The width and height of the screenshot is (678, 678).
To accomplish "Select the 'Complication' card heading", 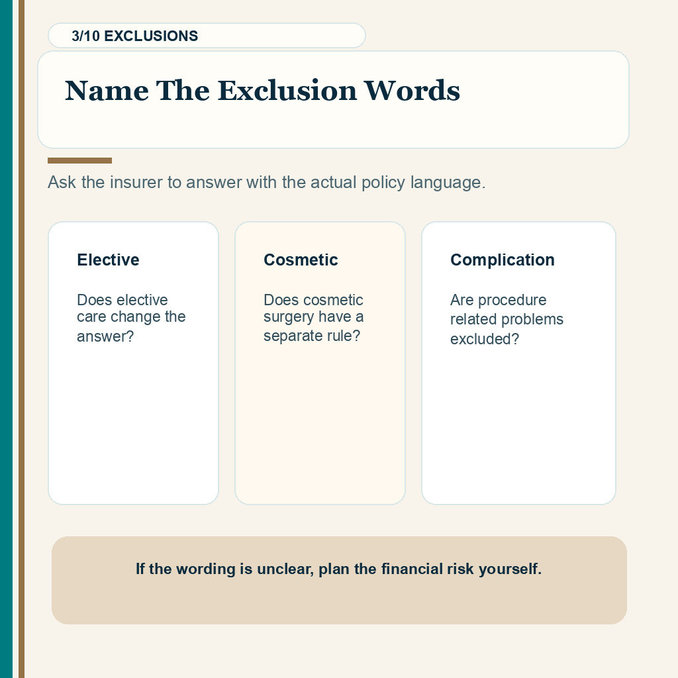I will click(502, 260).
